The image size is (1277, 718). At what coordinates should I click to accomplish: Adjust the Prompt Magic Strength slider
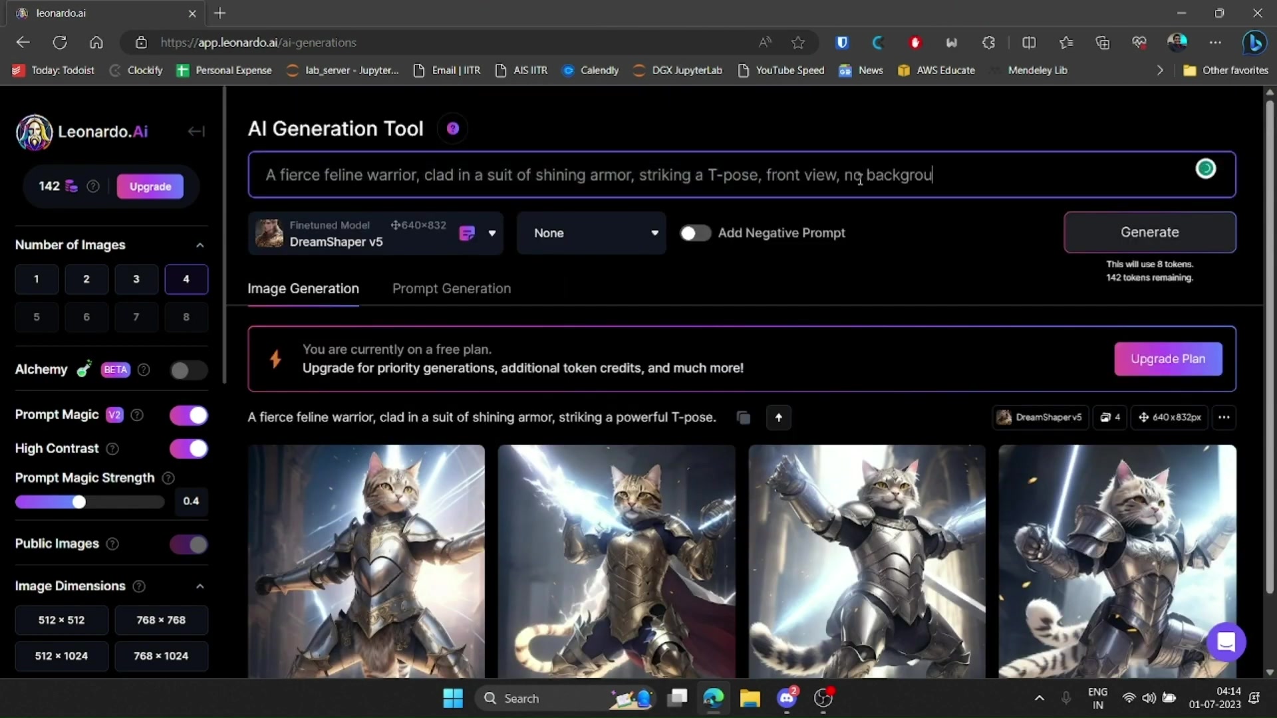[x=78, y=501]
